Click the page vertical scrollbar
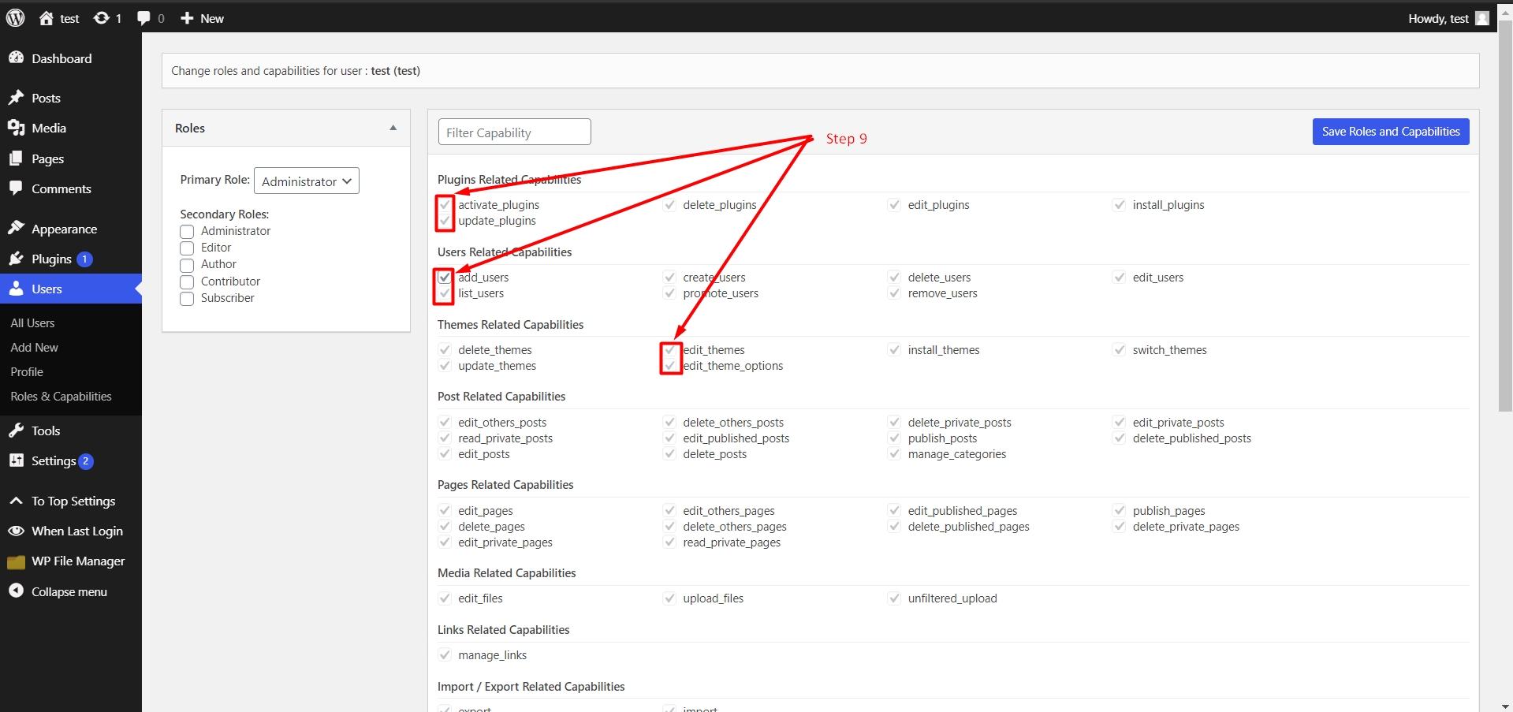The height and width of the screenshot is (712, 1513). (1505, 214)
